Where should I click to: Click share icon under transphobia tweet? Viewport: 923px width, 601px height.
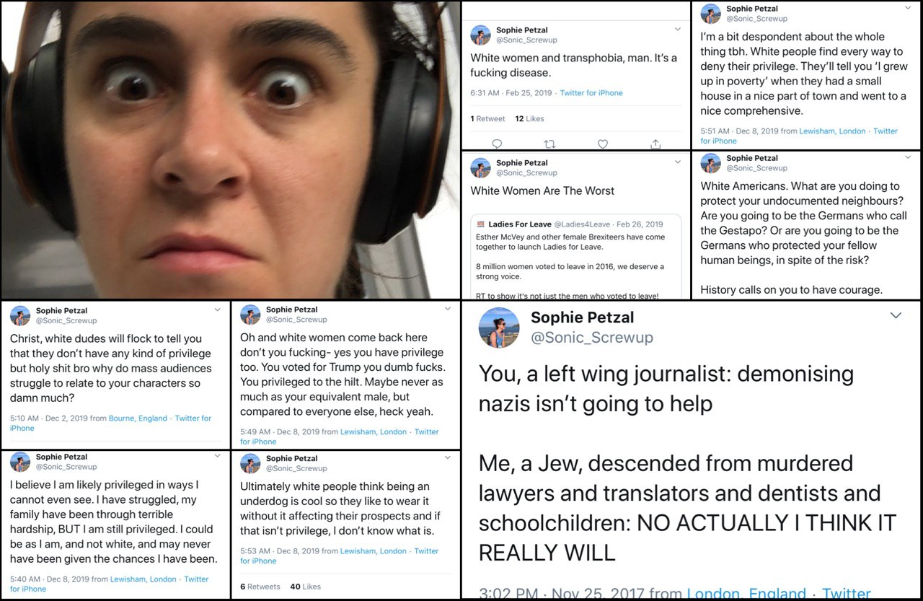click(x=655, y=144)
